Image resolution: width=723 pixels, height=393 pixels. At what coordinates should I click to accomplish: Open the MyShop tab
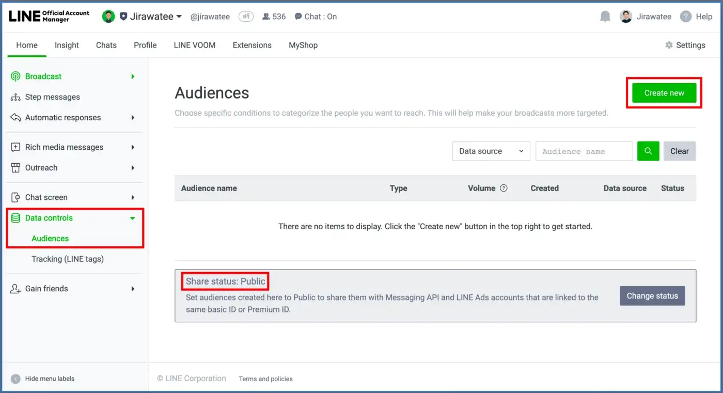(x=303, y=45)
